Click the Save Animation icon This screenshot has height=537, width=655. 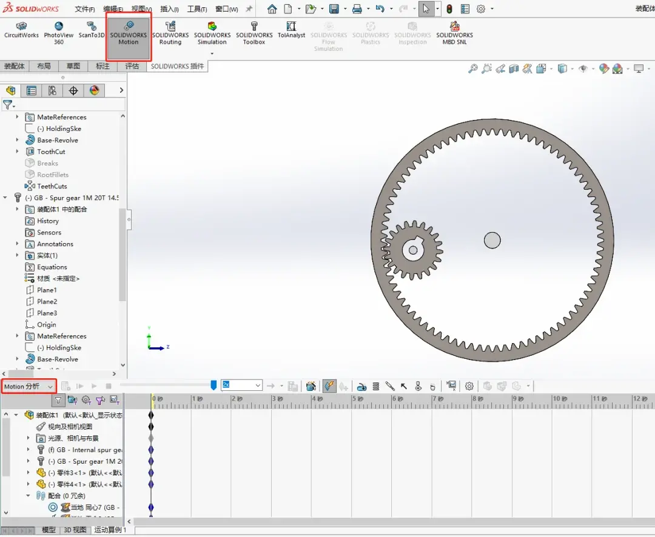click(x=293, y=386)
